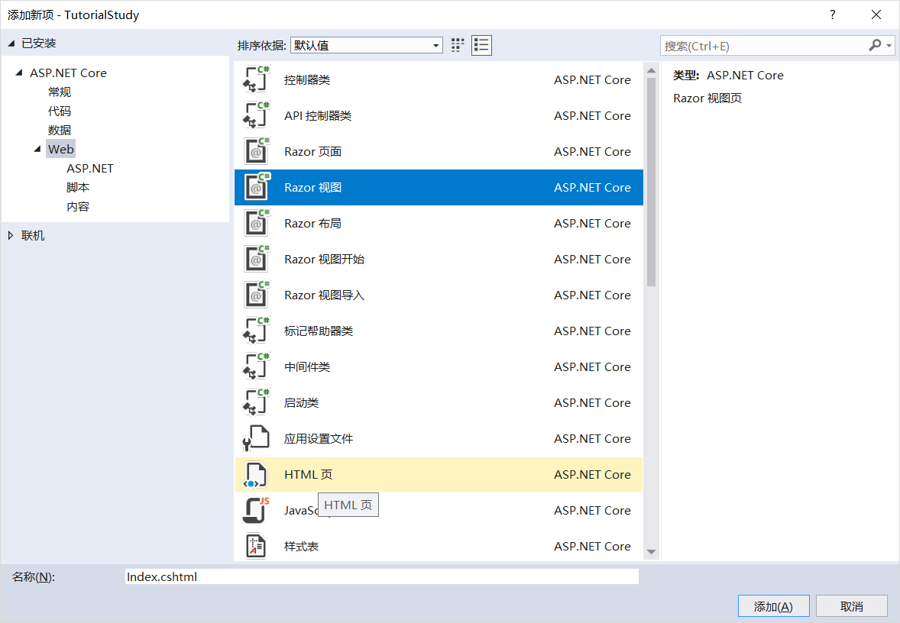This screenshot has height=623, width=900.
Task: Click the search magnifier icon
Action: pyautogui.click(x=875, y=45)
